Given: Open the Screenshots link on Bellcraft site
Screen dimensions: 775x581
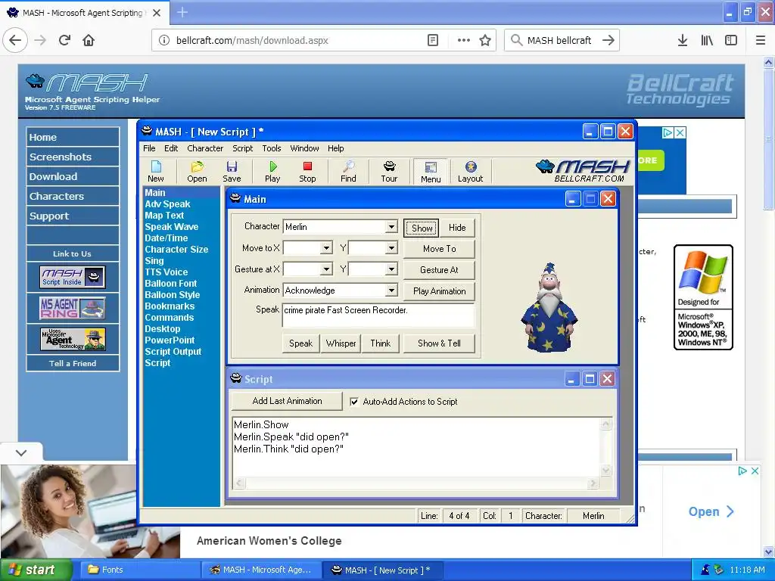Looking at the screenshot, I should (73, 157).
